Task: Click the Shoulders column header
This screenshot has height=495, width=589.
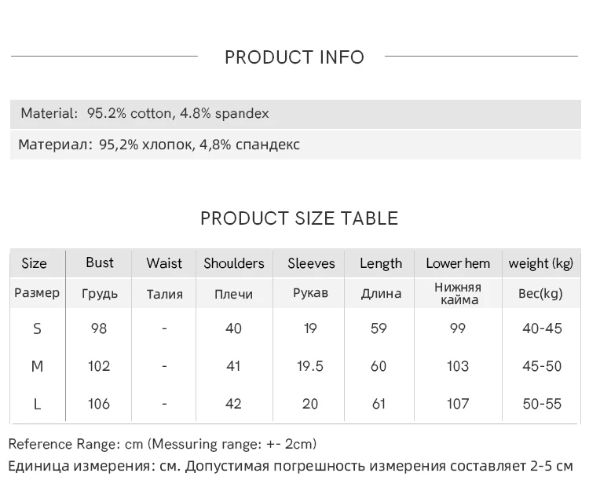Action: 234,264
